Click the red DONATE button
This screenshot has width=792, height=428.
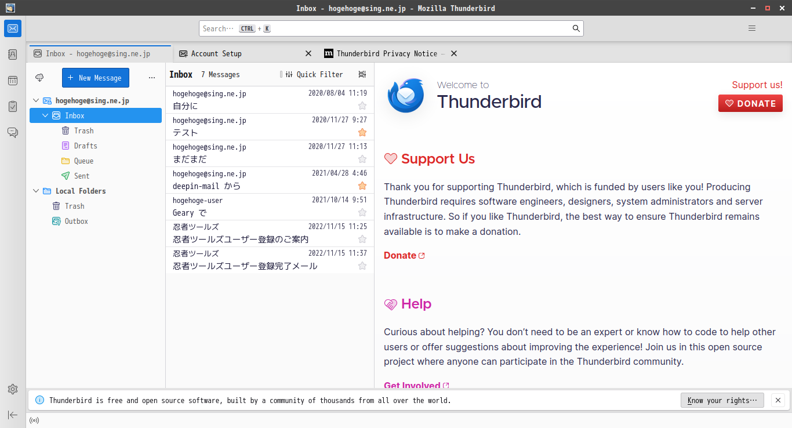point(750,103)
